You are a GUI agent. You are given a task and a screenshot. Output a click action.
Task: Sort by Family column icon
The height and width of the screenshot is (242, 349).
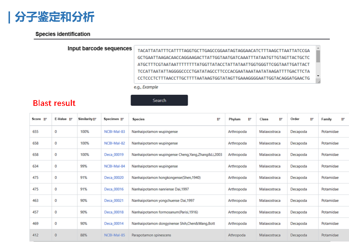coord(343,119)
